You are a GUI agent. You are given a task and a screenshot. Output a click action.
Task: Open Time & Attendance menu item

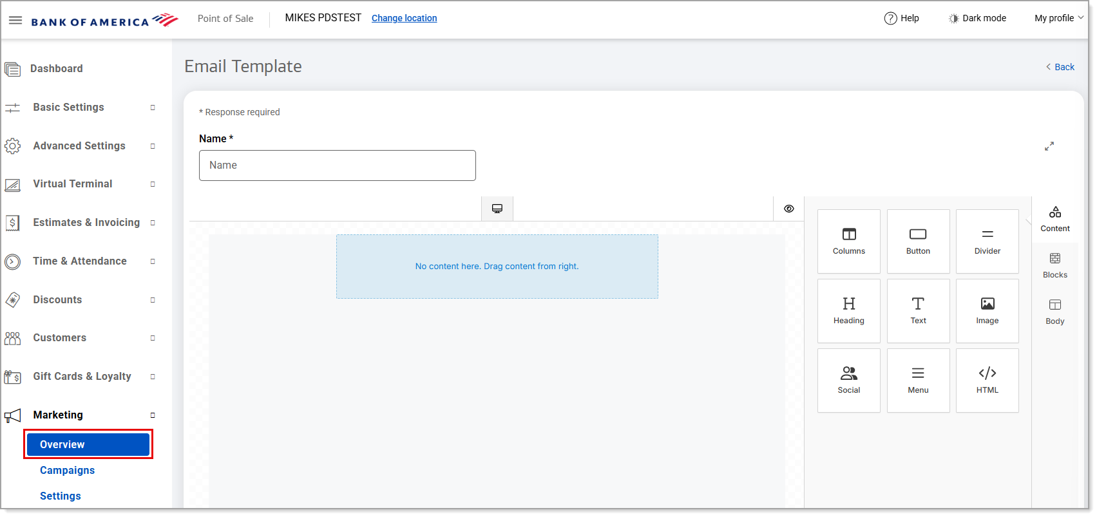click(80, 261)
